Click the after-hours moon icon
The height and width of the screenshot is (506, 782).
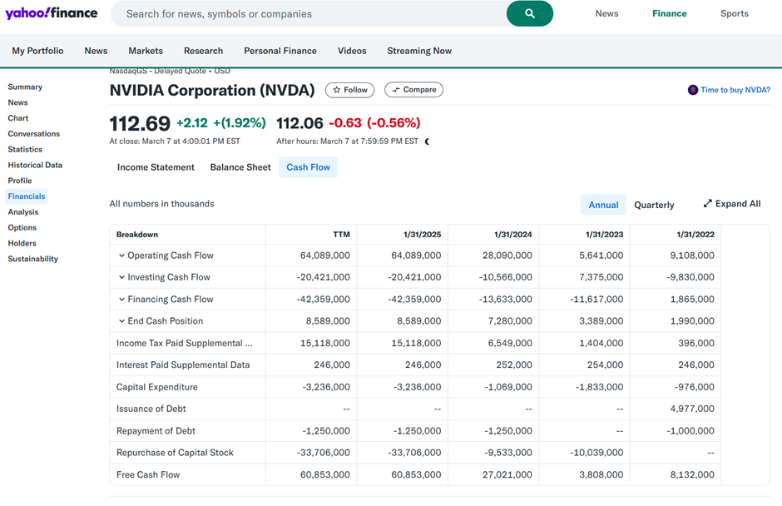pyautogui.click(x=428, y=141)
